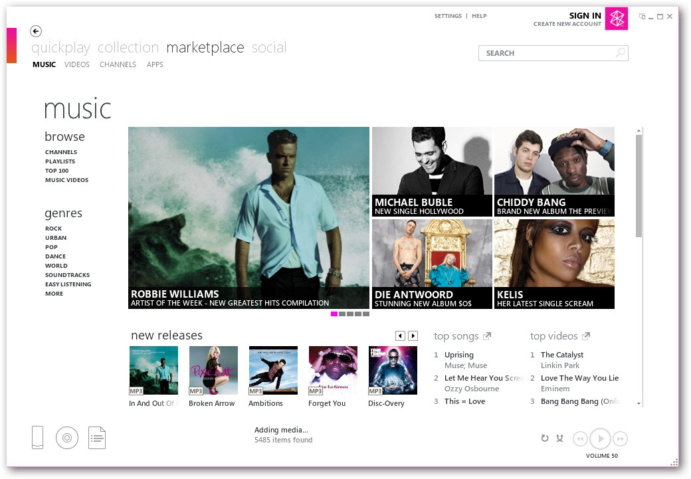Click the video The Catalyst

562,355
